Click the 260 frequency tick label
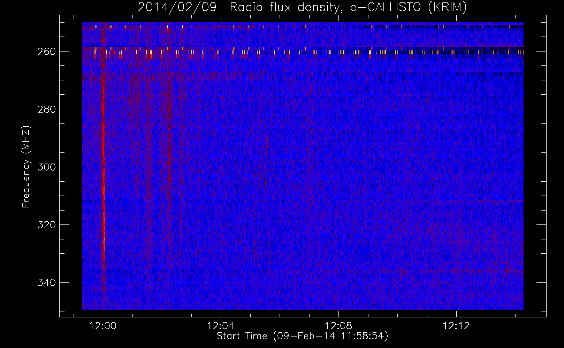Viewport: 564px width, 348px height. tap(46, 52)
